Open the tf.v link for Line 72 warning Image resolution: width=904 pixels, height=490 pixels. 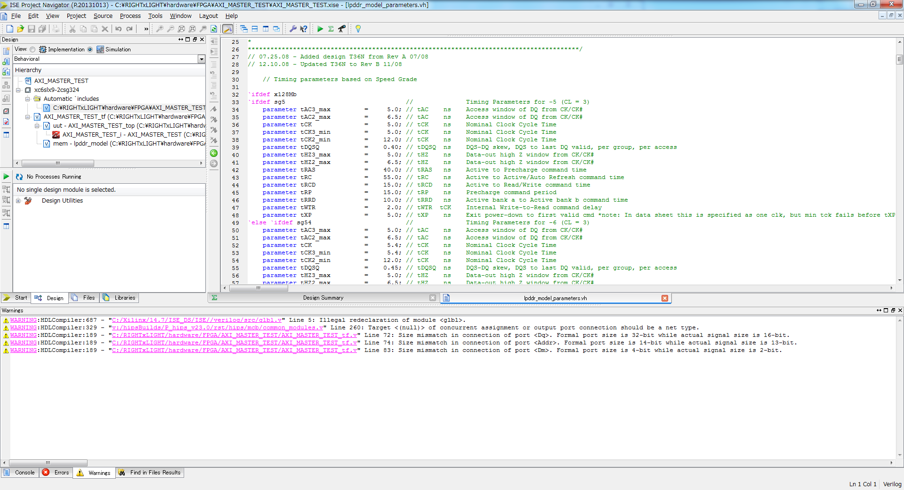(x=234, y=335)
